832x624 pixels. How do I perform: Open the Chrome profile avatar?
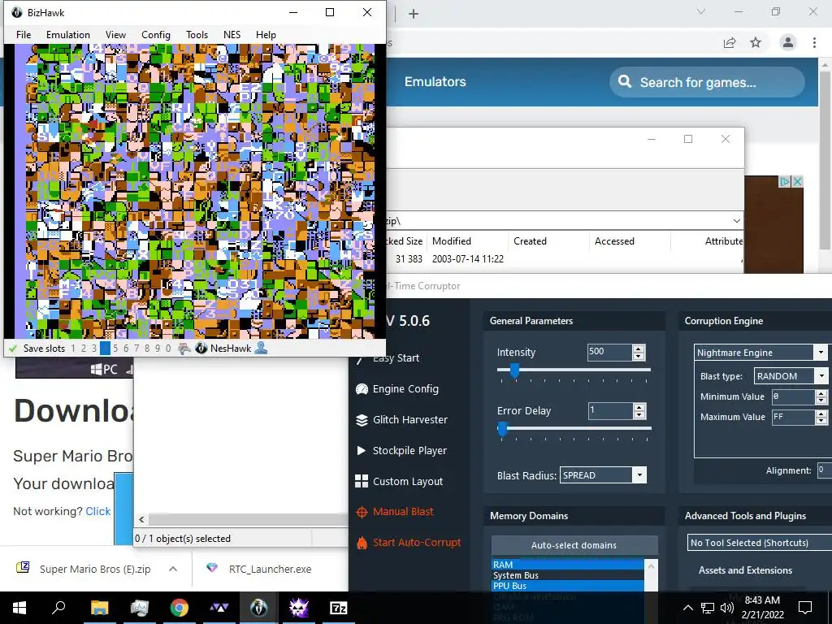pyautogui.click(x=788, y=42)
